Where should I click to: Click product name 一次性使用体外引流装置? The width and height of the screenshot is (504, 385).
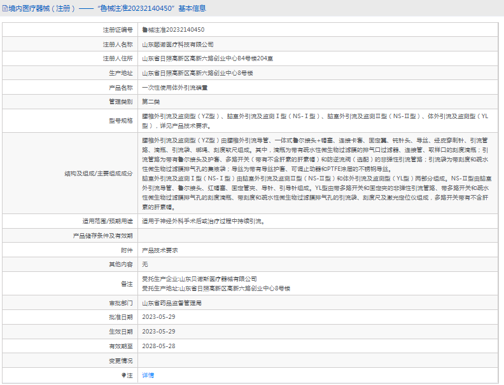click(175, 88)
